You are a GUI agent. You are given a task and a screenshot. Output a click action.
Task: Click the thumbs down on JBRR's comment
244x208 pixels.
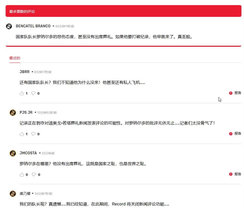tap(33, 93)
